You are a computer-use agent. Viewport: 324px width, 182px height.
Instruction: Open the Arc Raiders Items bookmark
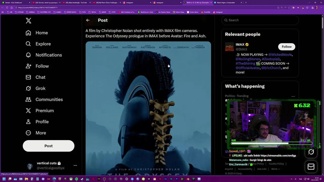click(x=163, y=12)
